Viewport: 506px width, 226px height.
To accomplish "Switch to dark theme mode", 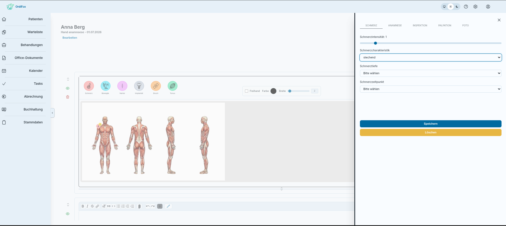I will tap(457, 7).
